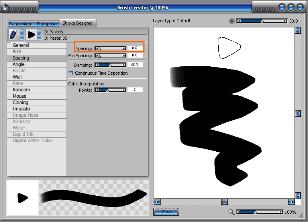Screen dimensions: 308x222
Task: Click the horizontal scrollbar thumb
Action: (224, 202)
